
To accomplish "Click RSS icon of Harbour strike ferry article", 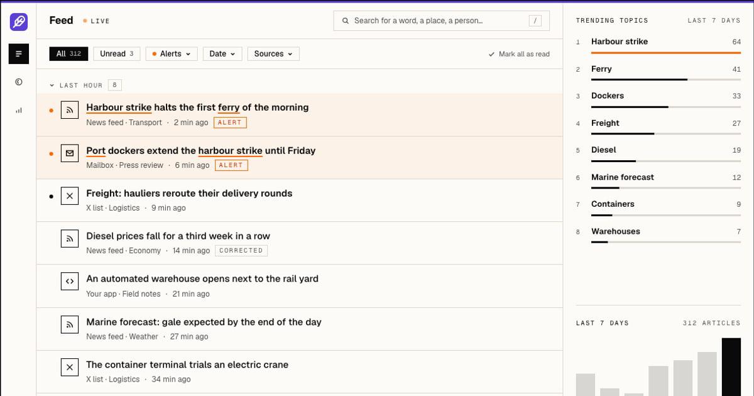I will point(70,110).
